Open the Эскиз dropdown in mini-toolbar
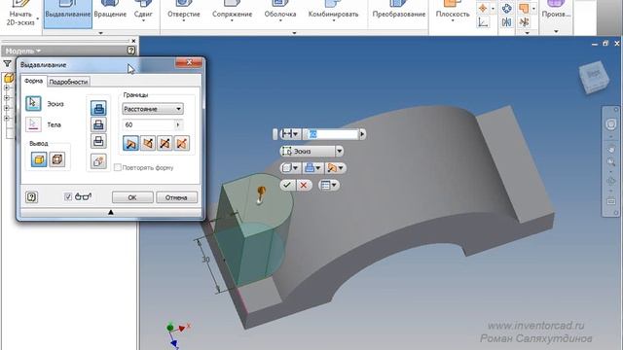 click(x=339, y=152)
